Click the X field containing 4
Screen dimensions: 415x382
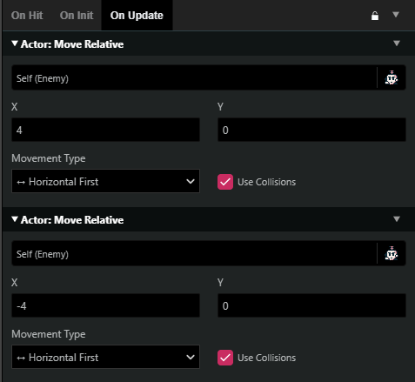click(105, 130)
